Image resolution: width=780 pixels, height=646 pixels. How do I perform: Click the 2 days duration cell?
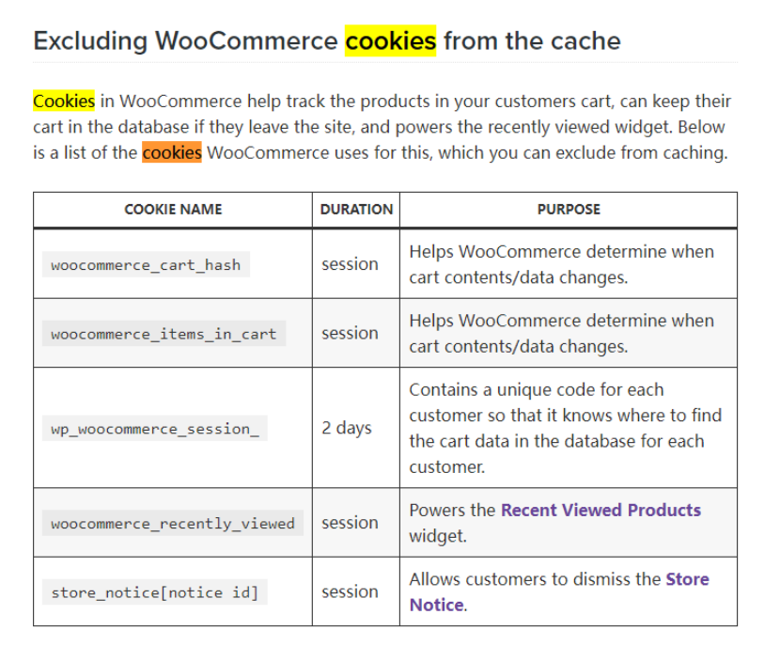pyautogui.click(x=346, y=428)
